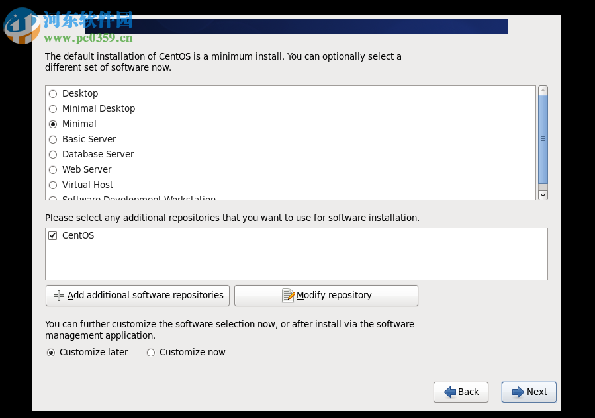Screen dimensions: 595x418
Task: Select the Web Server option
Action: (52, 169)
